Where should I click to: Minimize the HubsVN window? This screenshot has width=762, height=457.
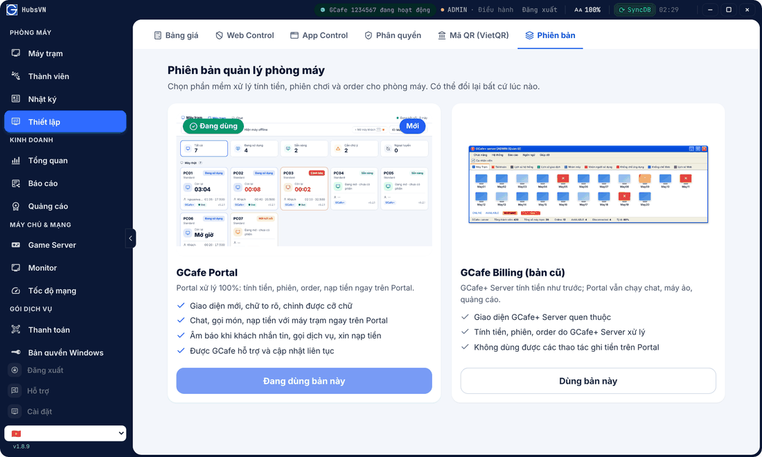tap(710, 10)
